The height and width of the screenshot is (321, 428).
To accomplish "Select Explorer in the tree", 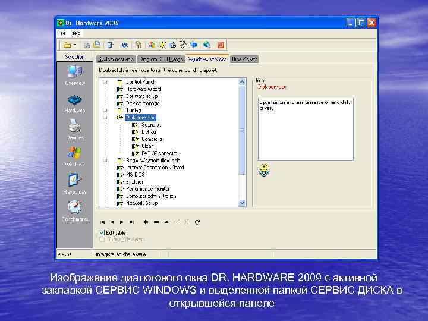I will coord(134,182).
